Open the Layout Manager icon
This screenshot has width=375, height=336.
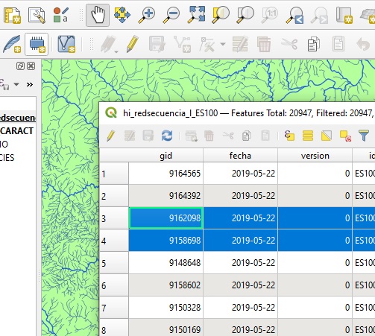coord(37,16)
